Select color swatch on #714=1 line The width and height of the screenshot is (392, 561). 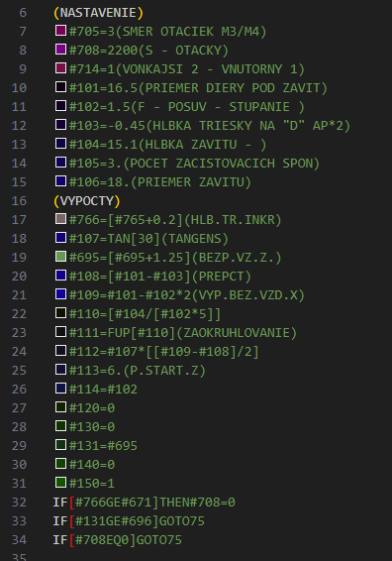click(x=60, y=68)
